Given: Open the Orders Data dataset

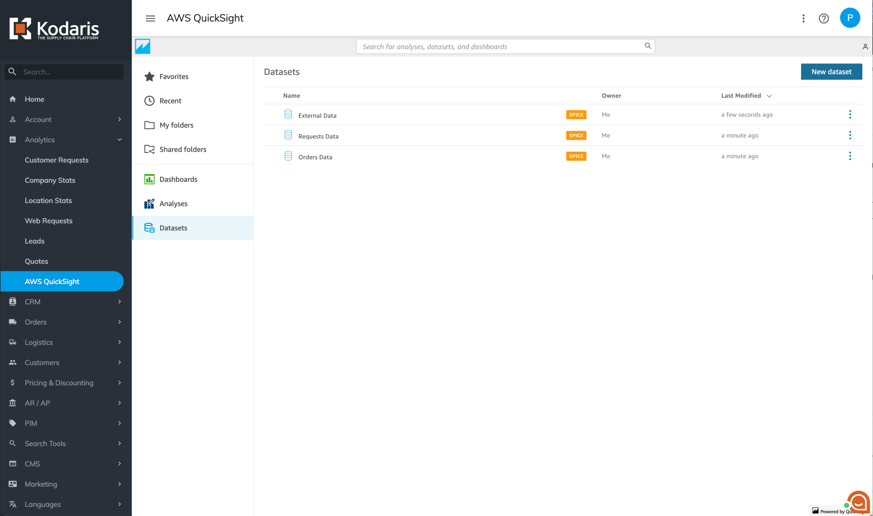Looking at the screenshot, I should [x=315, y=157].
